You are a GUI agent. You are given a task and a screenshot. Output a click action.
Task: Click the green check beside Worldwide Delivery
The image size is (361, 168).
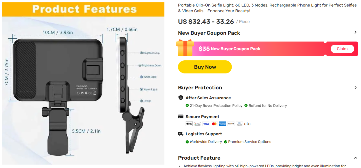point(187,142)
